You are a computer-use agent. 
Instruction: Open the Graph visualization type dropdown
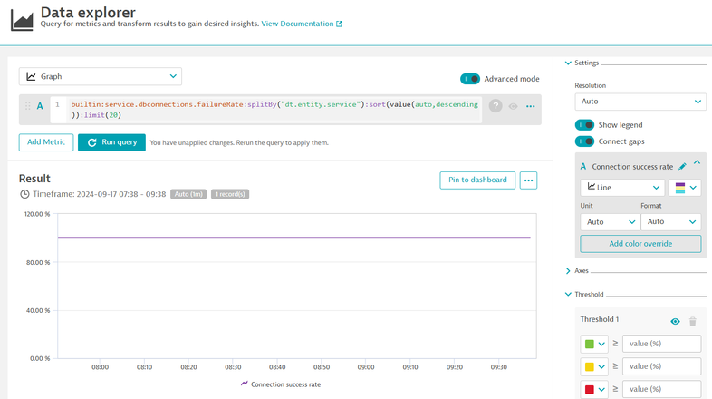(x=100, y=77)
